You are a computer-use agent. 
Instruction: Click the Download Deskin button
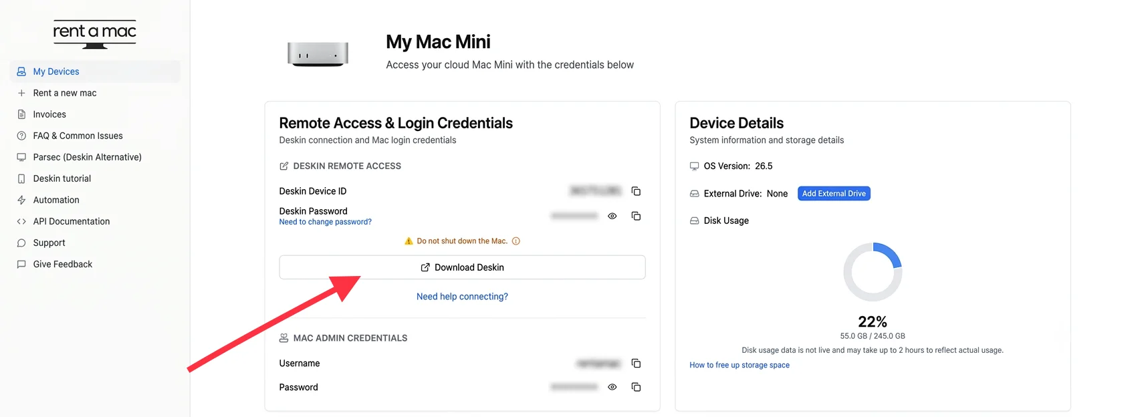coord(462,267)
